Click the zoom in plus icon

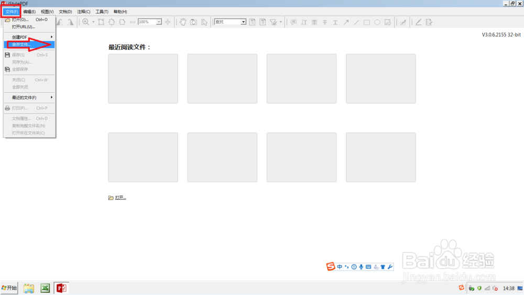[168, 22]
